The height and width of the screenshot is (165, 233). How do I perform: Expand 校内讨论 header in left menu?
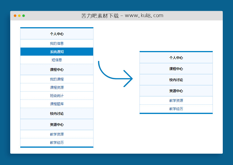57,114
